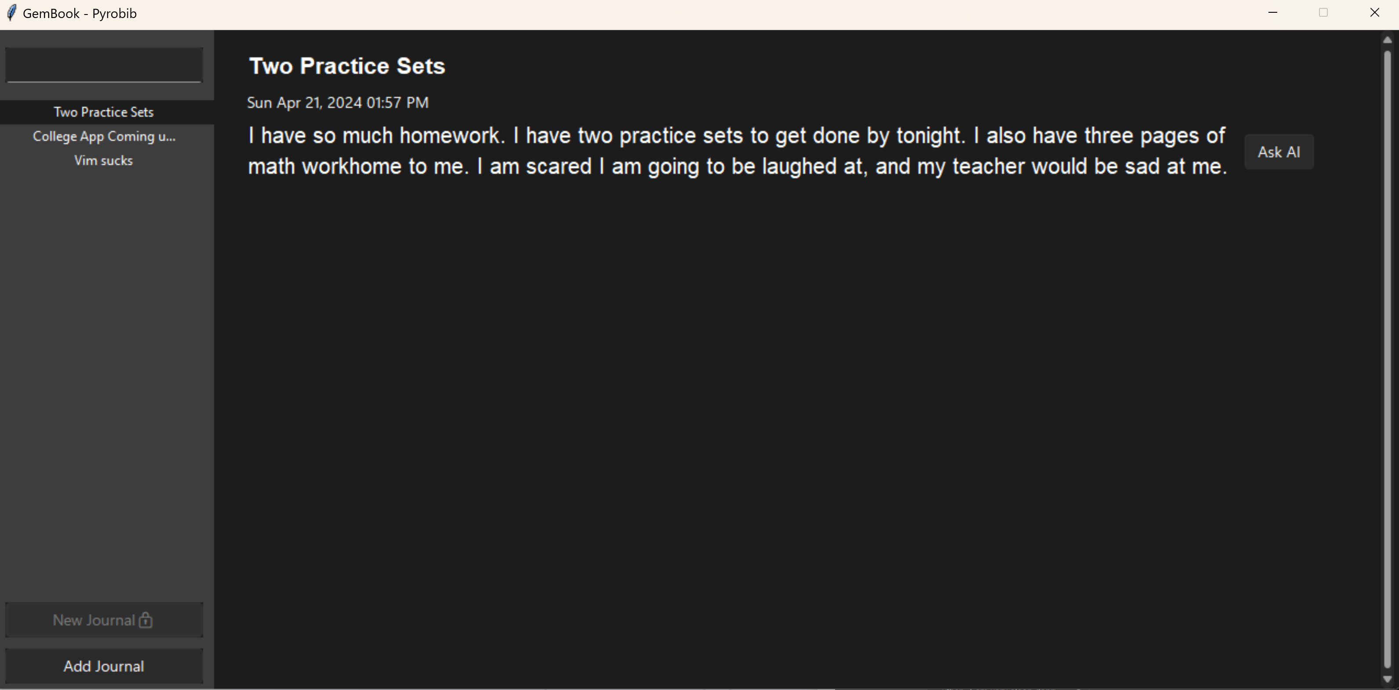The image size is (1399, 690).
Task: Click the scrollbar down arrow
Action: coord(1387,679)
